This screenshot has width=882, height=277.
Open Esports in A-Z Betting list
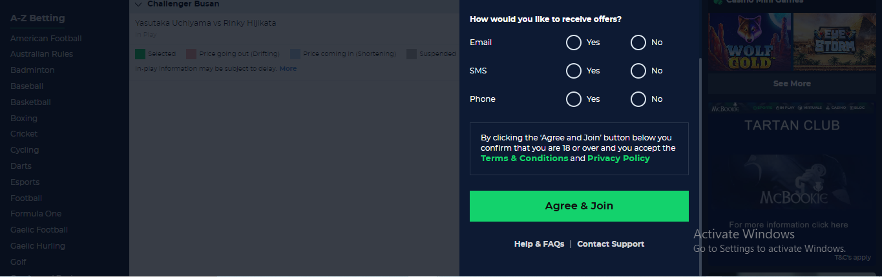coord(25,182)
